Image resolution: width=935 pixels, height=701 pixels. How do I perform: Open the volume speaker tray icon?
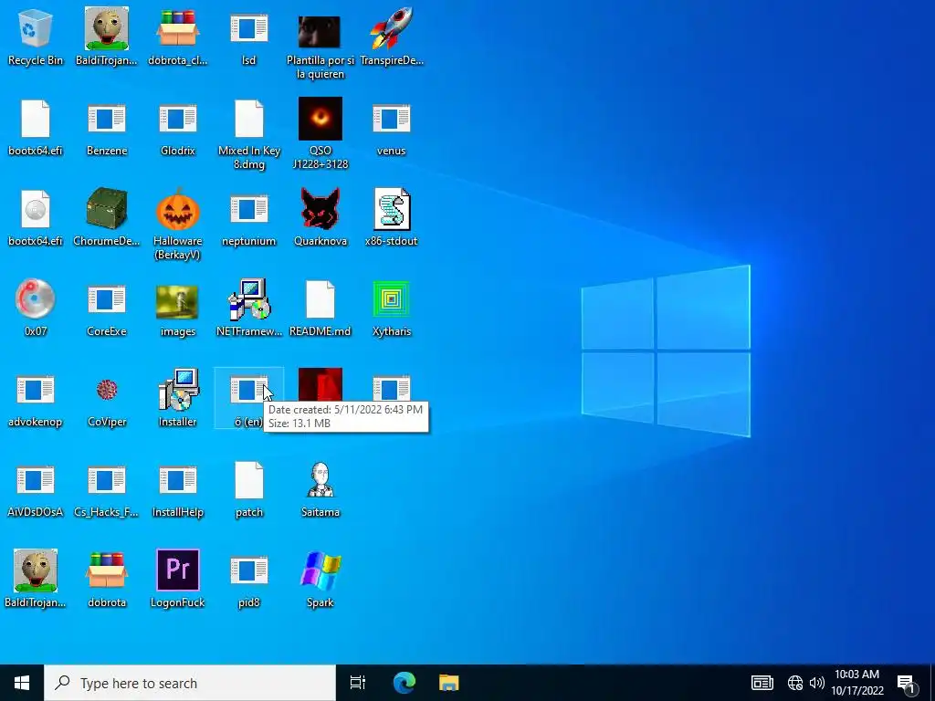[x=816, y=683]
